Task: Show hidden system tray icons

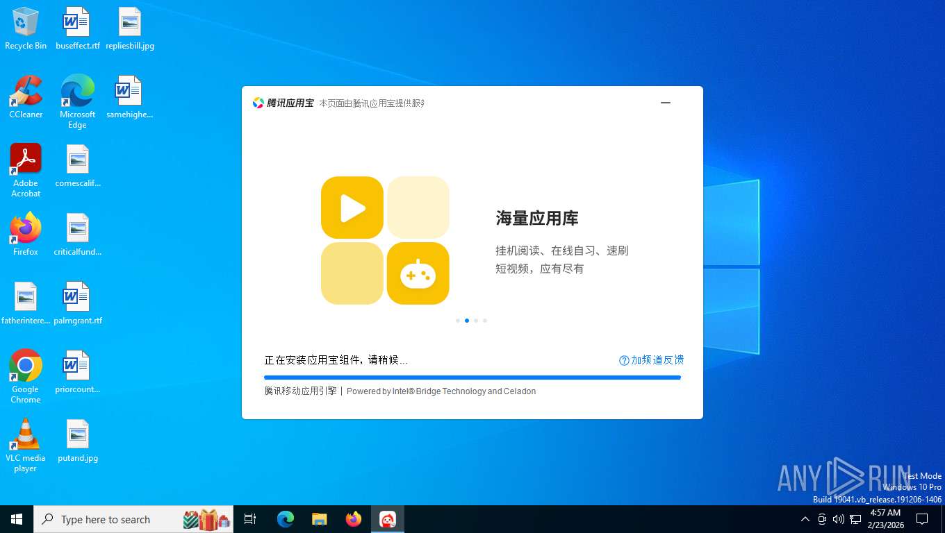Action: pos(805,519)
